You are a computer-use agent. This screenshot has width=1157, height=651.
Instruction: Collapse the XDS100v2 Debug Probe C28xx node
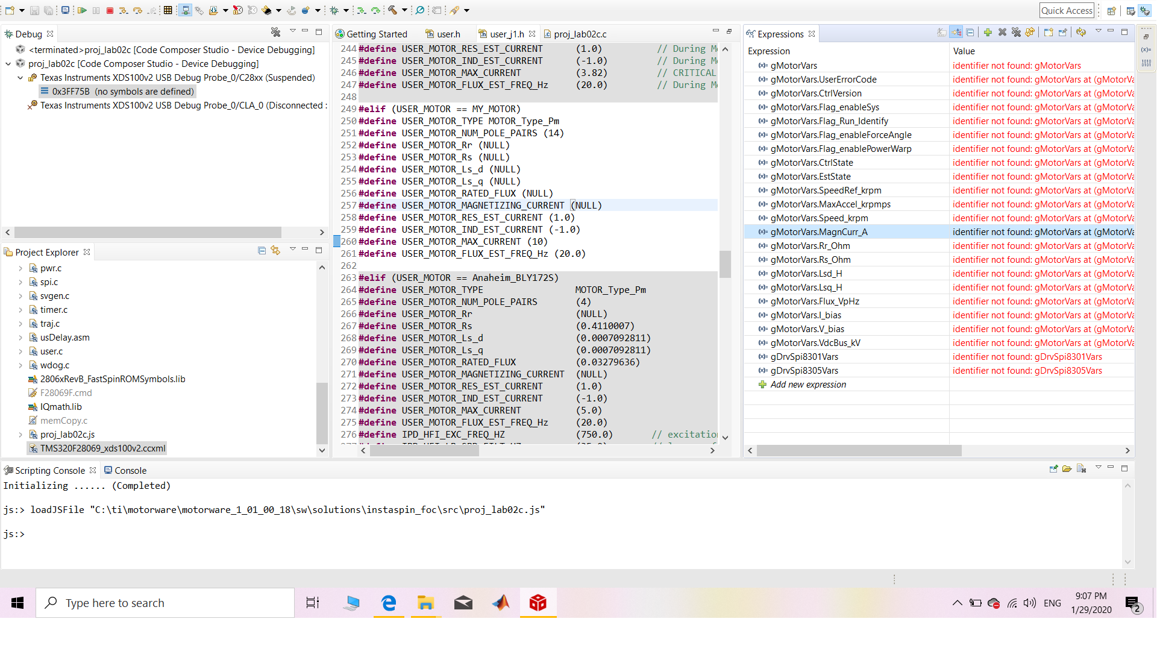pos(20,78)
